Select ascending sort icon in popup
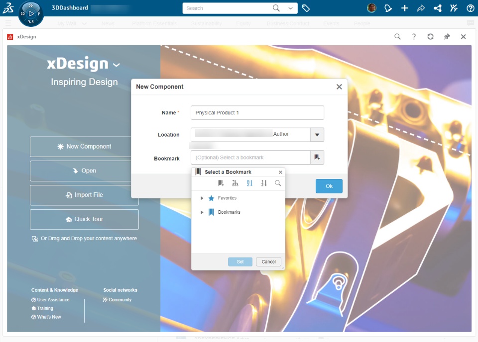The height and width of the screenshot is (342, 478). tap(249, 183)
